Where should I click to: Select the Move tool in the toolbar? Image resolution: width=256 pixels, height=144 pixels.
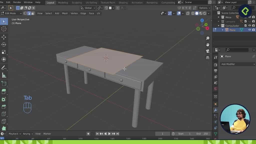coord(3,37)
